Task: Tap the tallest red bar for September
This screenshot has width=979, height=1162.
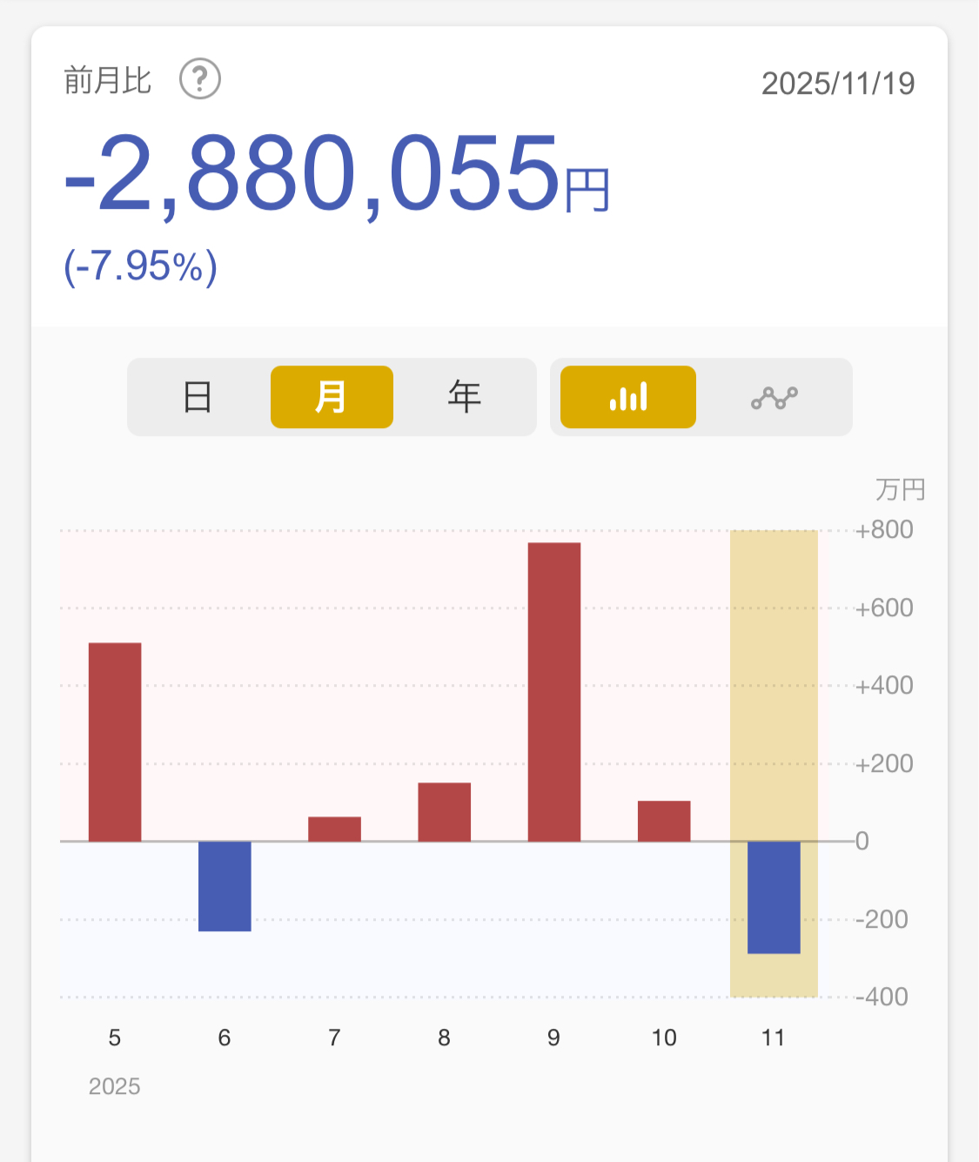Action: click(553, 692)
